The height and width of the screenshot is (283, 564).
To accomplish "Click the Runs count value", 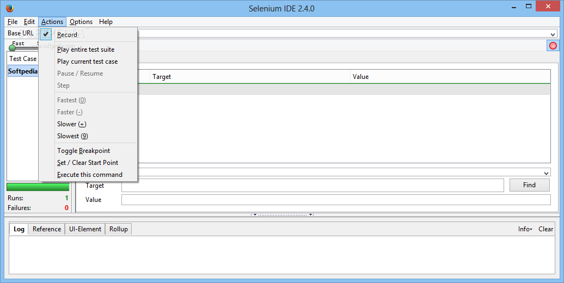I will click(66, 198).
